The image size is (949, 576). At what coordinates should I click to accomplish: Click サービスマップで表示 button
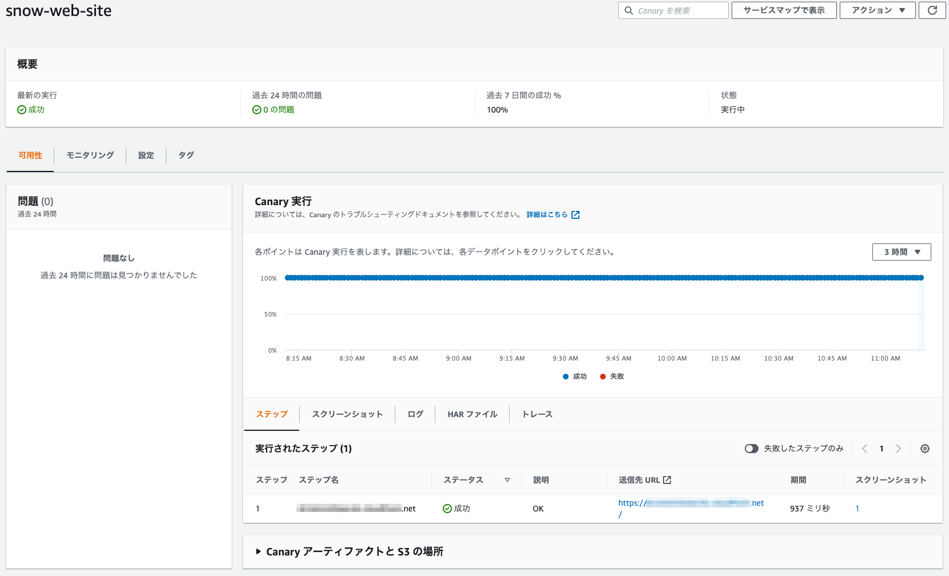point(784,10)
